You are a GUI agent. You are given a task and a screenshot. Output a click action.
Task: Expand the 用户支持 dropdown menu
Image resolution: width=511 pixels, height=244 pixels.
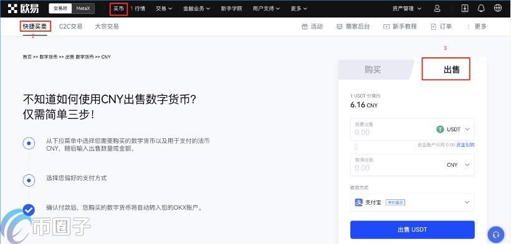coord(266,9)
